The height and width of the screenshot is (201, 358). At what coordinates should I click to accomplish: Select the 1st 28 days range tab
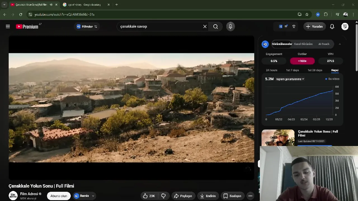[315, 70]
